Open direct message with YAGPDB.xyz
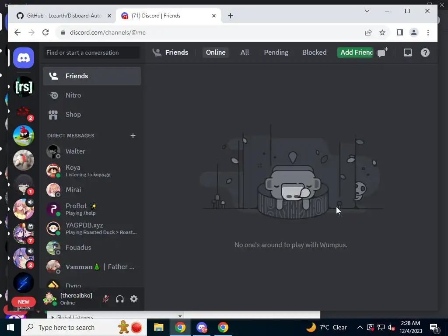448x336 pixels. [x=92, y=228]
